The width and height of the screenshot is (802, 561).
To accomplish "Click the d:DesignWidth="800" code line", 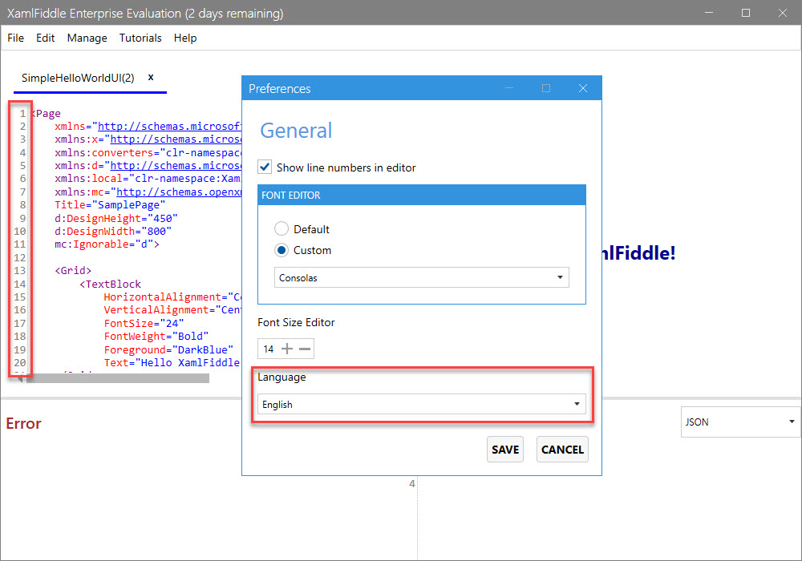I will [113, 231].
